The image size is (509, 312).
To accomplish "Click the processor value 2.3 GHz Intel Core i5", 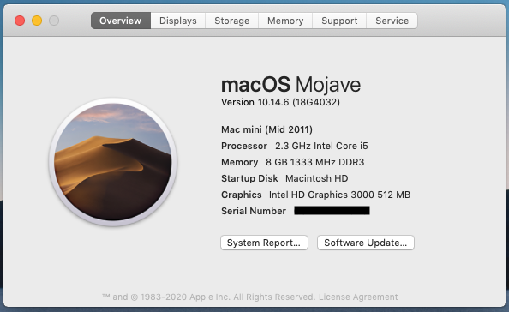I will point(321,146).
